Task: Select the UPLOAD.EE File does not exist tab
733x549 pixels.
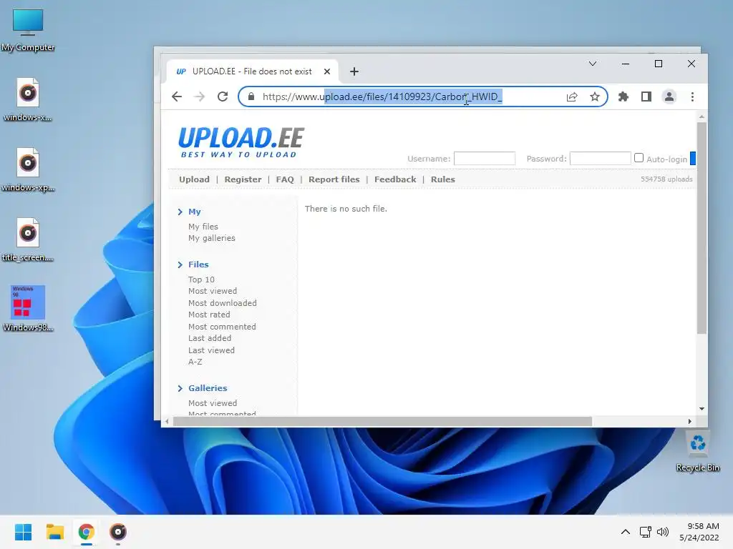Action: click(x=252, y=71)
